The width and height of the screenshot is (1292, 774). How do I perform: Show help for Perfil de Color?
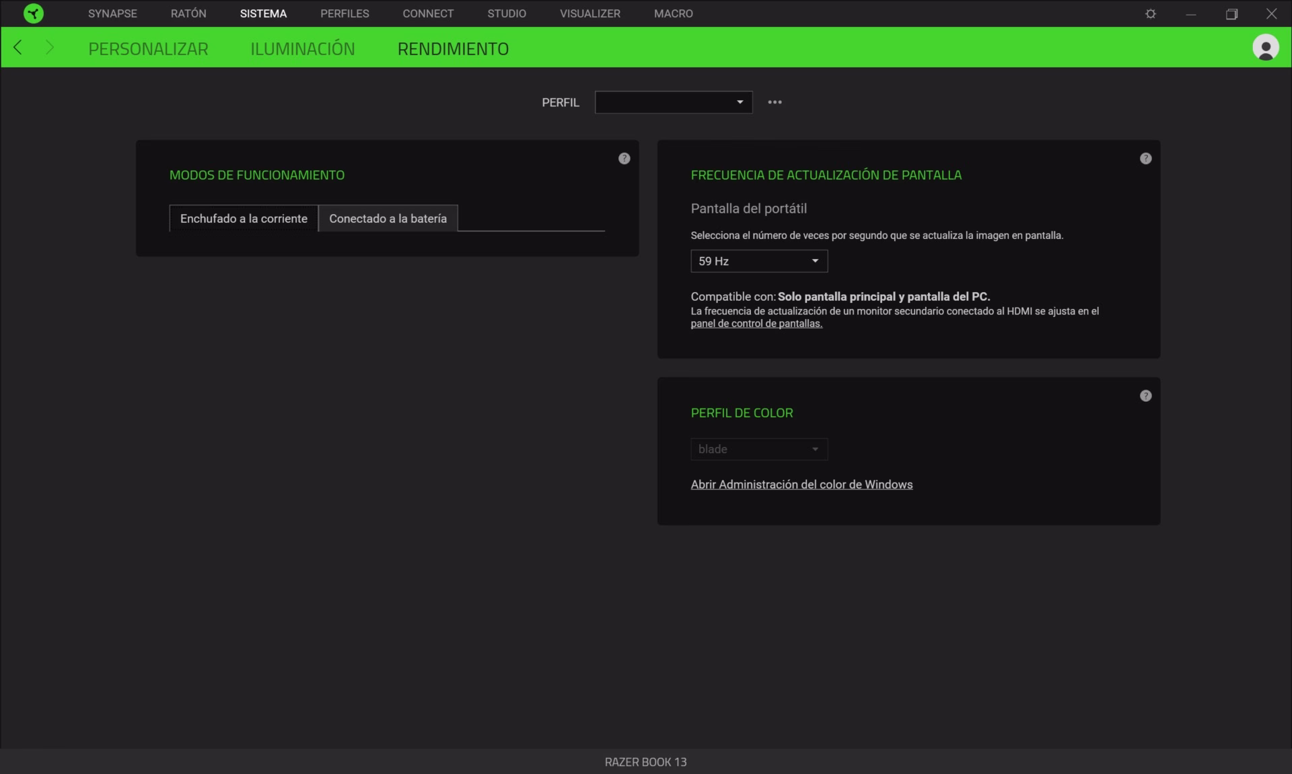point(1145,396)
